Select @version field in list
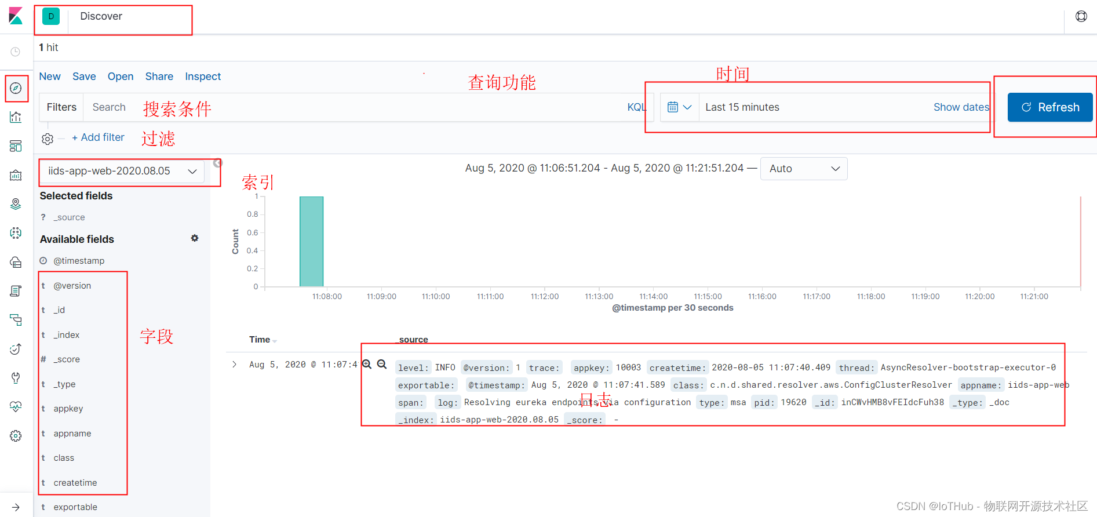Image resolution: width=1097 pixels, height=517 pixels. point(72,286)
